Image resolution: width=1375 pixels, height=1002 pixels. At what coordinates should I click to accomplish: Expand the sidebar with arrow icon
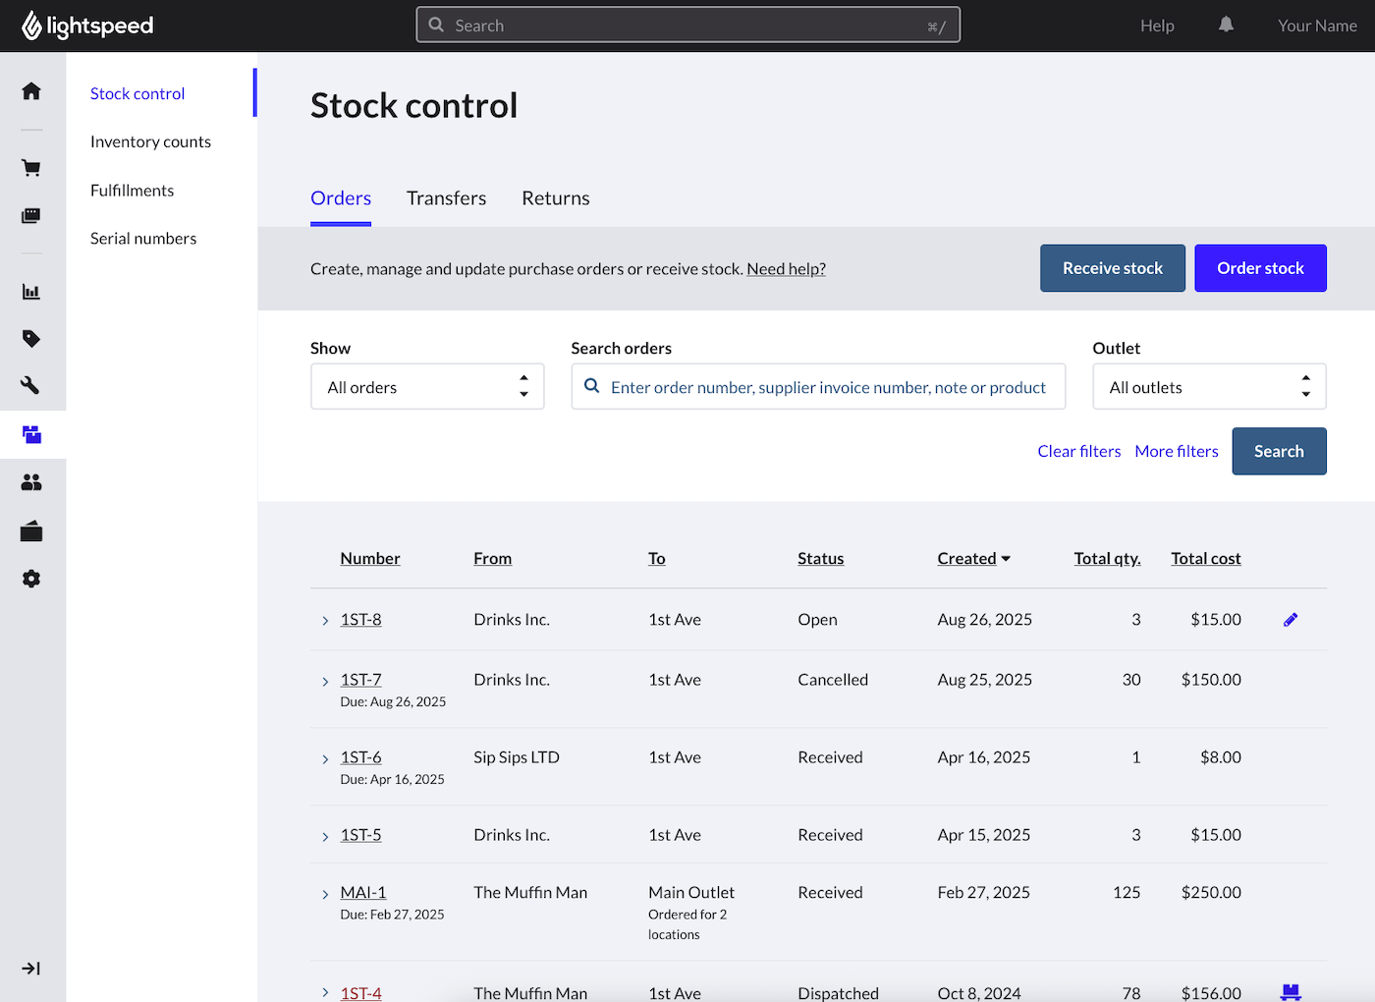point(31,969)
